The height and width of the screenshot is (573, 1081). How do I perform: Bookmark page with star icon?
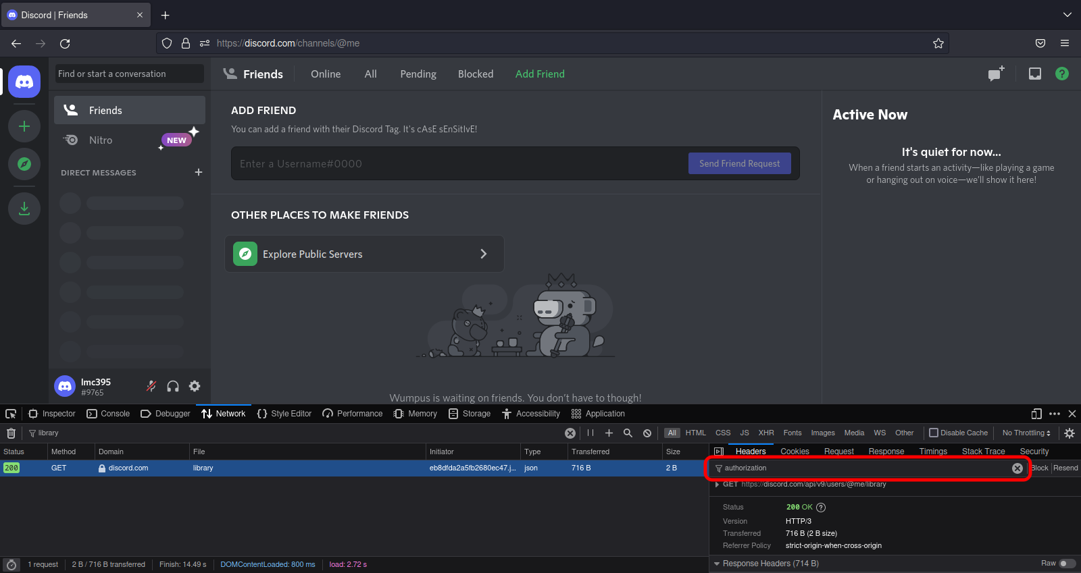(x=938, y=43)
